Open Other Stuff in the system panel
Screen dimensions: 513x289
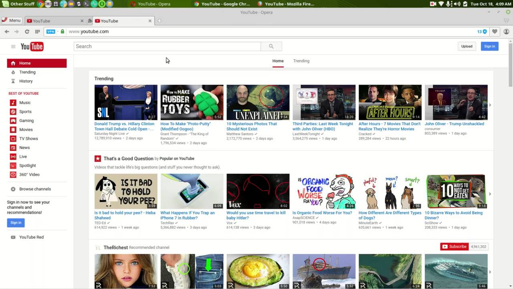tap(19, 4)
